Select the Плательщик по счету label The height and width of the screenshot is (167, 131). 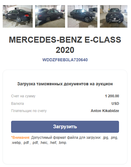(x=29, y=111)
